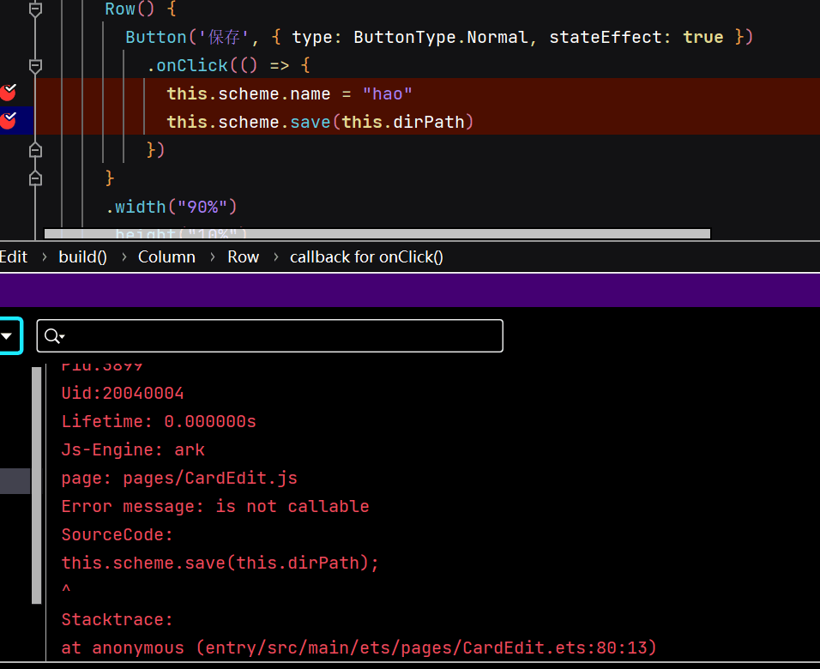Click the "hao" string literal
The height and width of the screenshot is (669, 820).
[x=388, y=94]
